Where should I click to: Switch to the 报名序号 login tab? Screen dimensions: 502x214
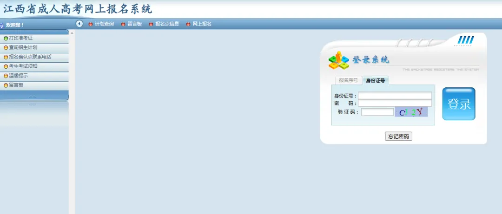pyautogui.click(x=348, y=80)
